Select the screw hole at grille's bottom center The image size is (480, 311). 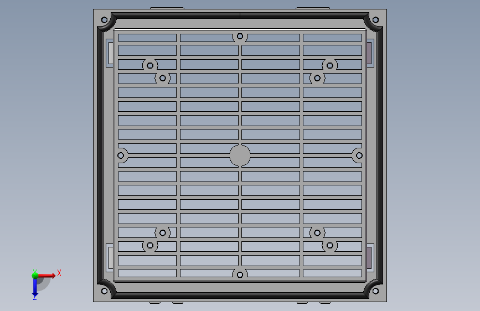tap(240, 274)
